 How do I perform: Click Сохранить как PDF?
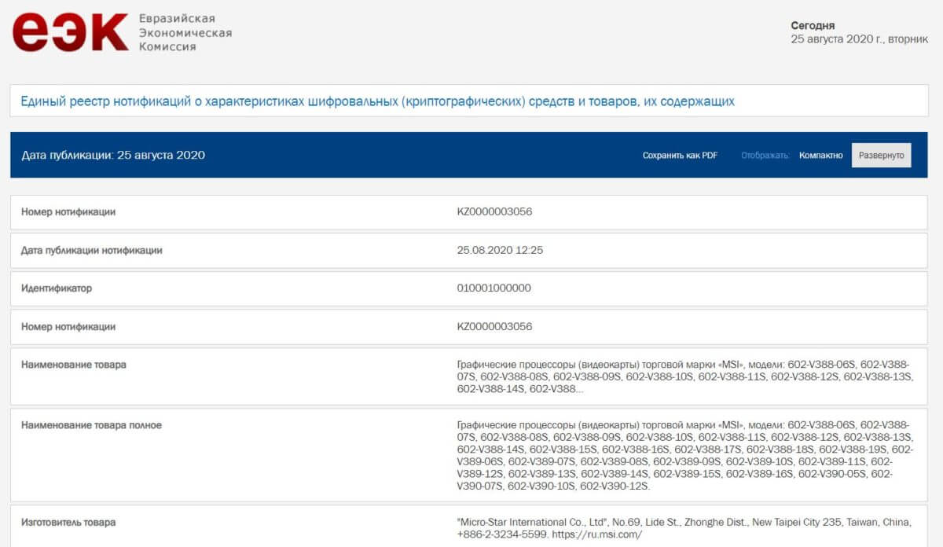point(680,156)
